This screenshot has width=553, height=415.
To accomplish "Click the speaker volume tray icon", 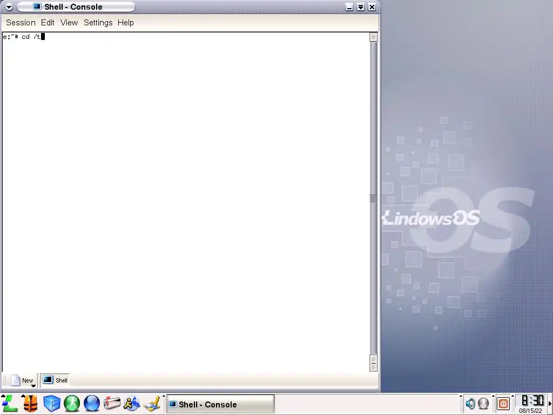I will [470, 403].
